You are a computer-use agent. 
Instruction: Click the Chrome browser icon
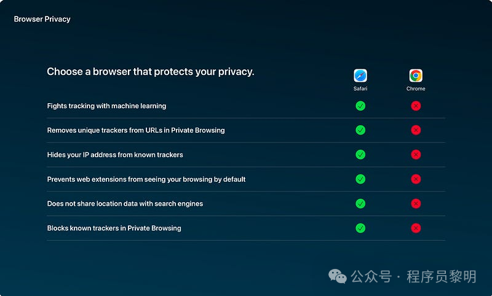click(x=416, y=76)
